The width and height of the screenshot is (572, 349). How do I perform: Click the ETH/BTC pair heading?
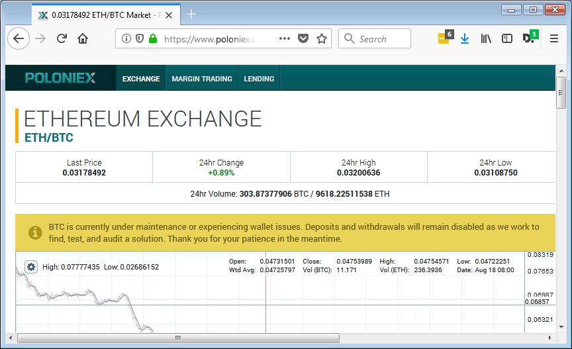coord(49,138)
